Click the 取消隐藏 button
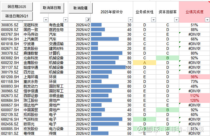 81,8
